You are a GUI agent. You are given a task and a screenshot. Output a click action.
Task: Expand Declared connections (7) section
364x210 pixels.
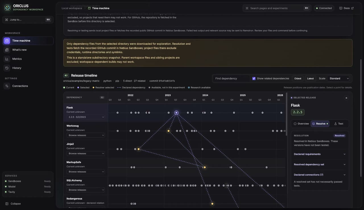point(320,175)
